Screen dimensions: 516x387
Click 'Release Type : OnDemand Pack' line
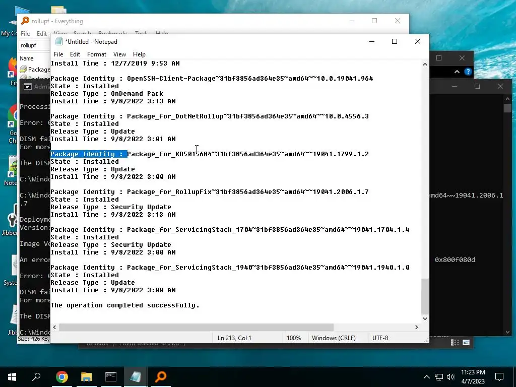[x=107, y=93]
